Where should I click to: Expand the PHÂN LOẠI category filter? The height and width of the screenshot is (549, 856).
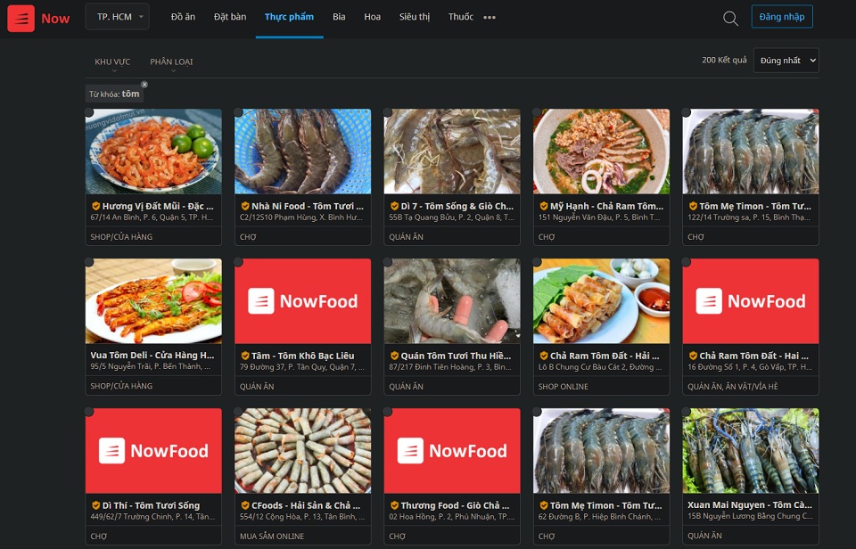point(171,62)
